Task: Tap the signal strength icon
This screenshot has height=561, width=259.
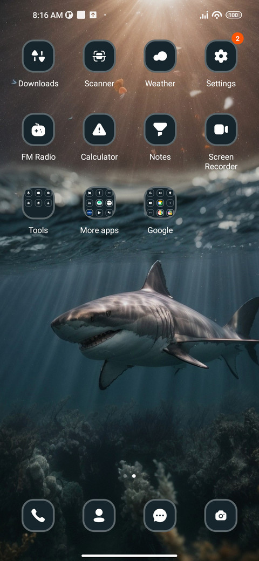Action: (204, 15)
